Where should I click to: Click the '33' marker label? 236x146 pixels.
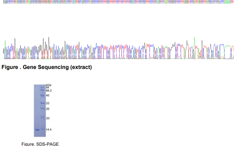[x=47, y=103]
